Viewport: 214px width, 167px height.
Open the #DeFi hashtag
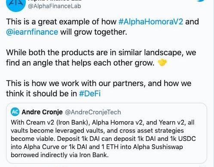[90, 93]
